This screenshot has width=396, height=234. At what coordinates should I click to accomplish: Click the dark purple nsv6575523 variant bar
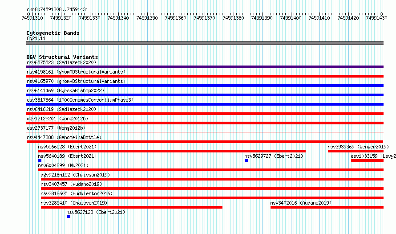[x=205, y=67]
